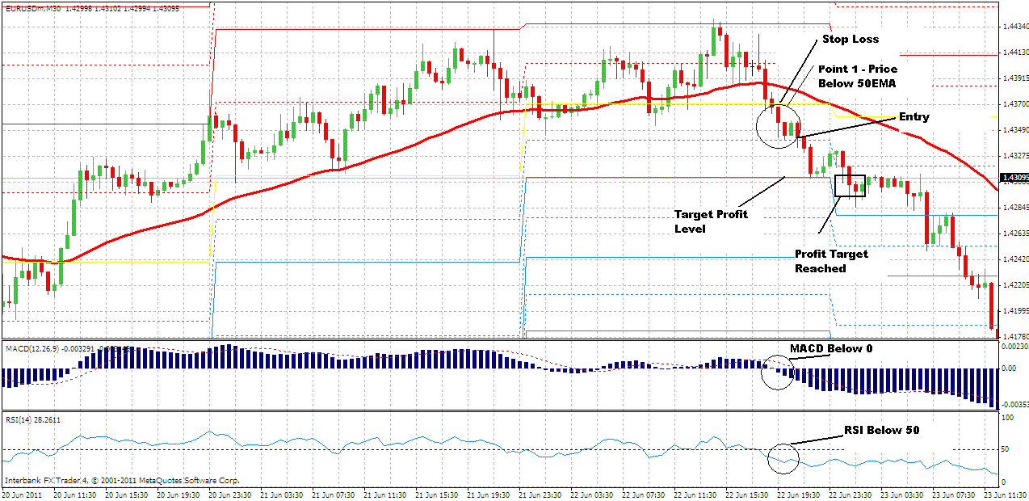1029x501 pixels.
Task: Click the Stop Loss annotation text
Action: click(x=852, y=39)
